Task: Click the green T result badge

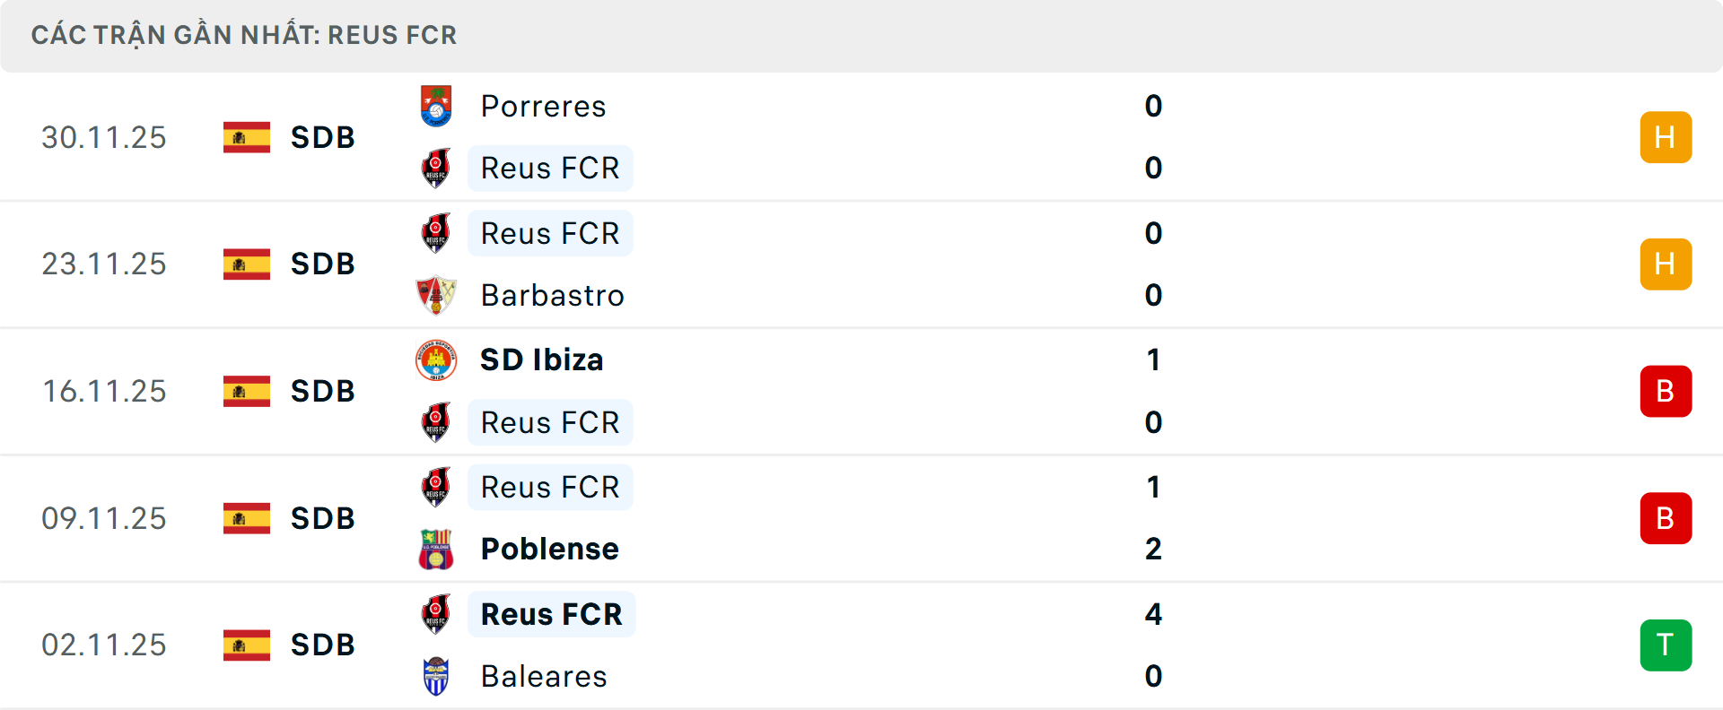Action: point(1666,645)
